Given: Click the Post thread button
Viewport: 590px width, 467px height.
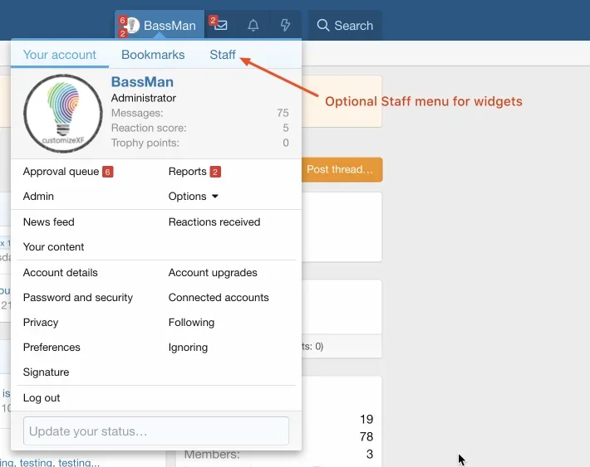Looking at the screenshot, I should point(342,169).
